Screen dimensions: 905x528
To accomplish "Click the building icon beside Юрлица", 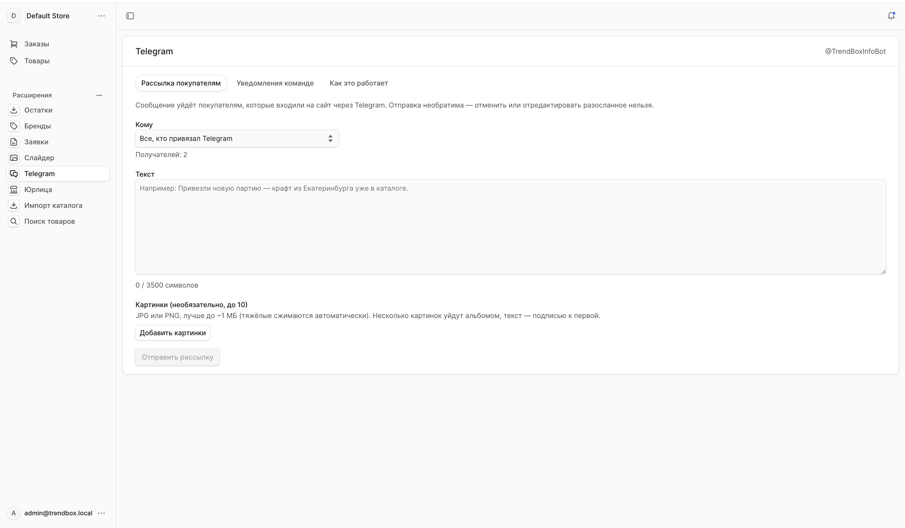I will [14, 189].
